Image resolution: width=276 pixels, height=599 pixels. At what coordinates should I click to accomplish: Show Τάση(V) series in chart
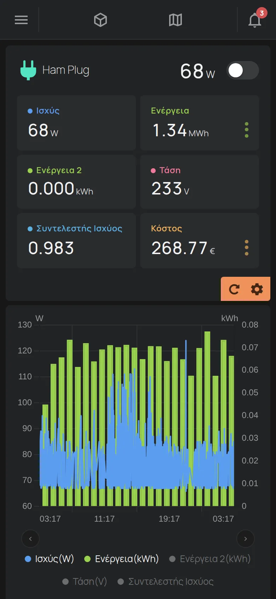85,582
